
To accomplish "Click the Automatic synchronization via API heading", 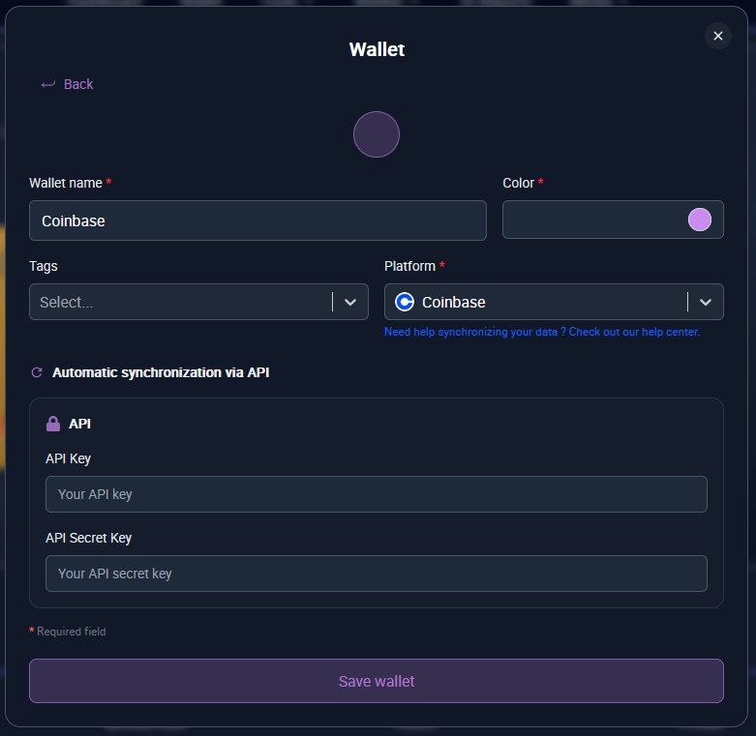I will (x=161, y=372).
